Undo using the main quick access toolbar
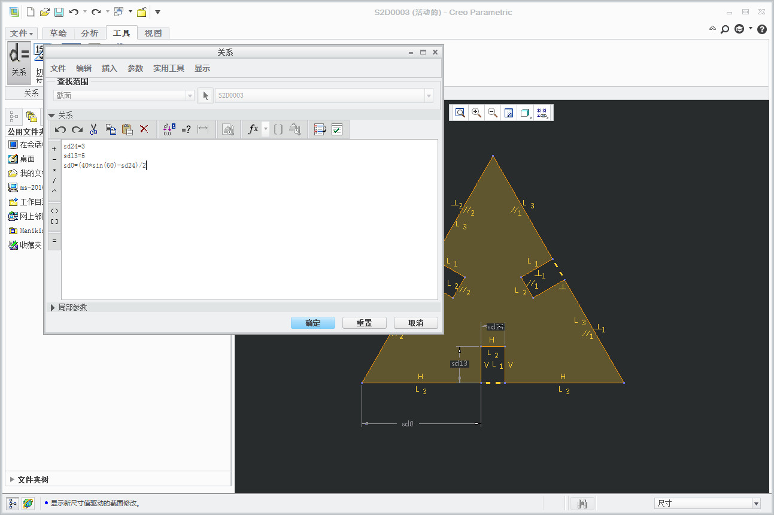This screenshot has width=774, height=515. tap(74, 12)
